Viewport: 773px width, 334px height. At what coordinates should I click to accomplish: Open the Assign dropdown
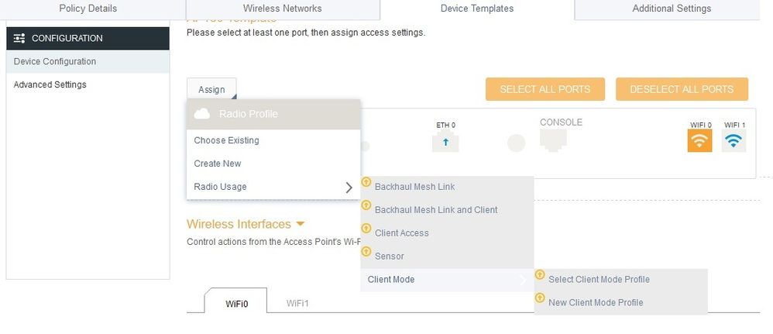(211, 90)
